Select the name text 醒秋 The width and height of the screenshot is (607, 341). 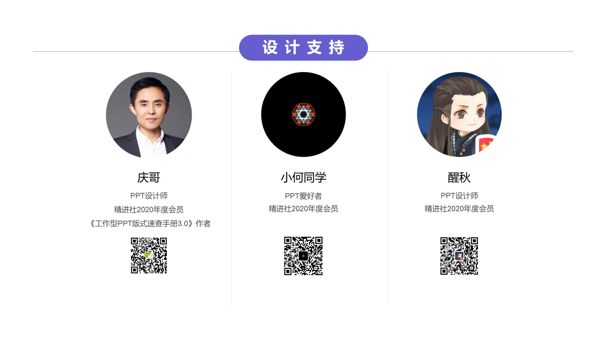coord(459,178)
